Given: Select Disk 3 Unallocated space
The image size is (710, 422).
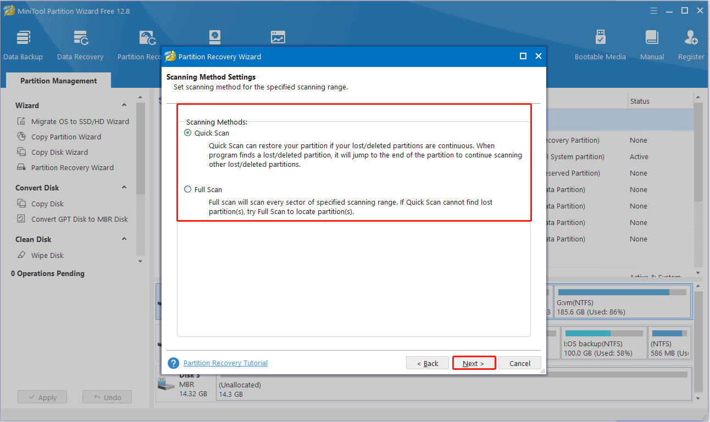Looking at the screenshot, I should tap(454, 385).
